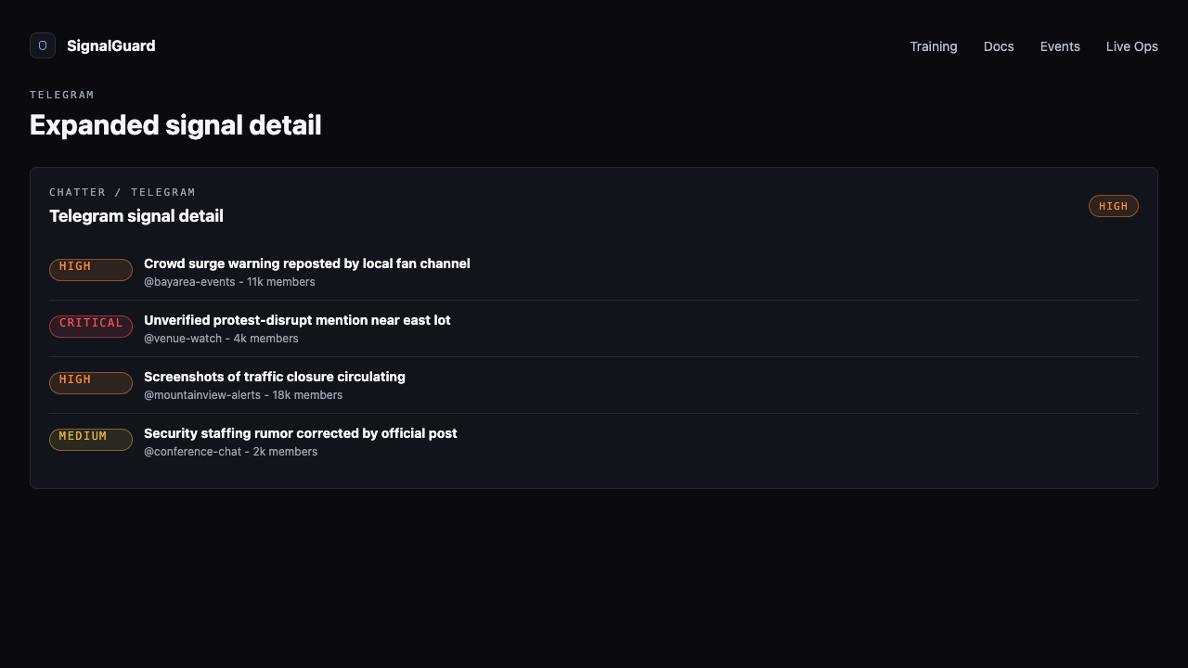Select the Events navigation link

[x=1060, y=46]
